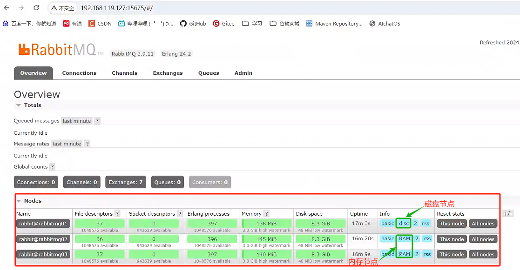Open help for Global counts
Screen dimensions: 520x270
tap(53, 166)
